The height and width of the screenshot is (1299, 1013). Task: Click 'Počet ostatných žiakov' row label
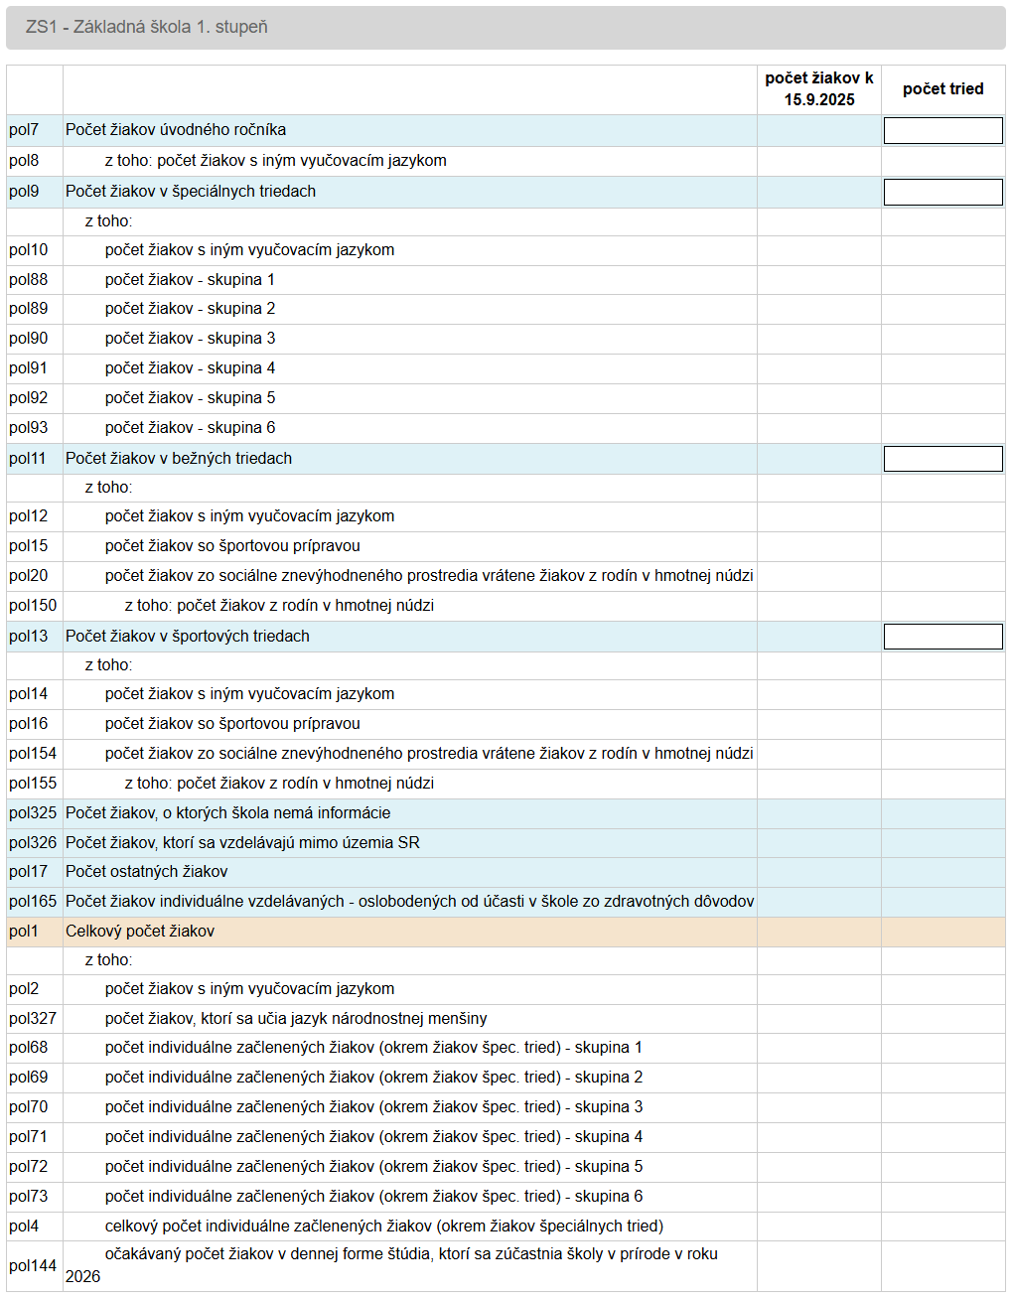[x=147, y=872]
